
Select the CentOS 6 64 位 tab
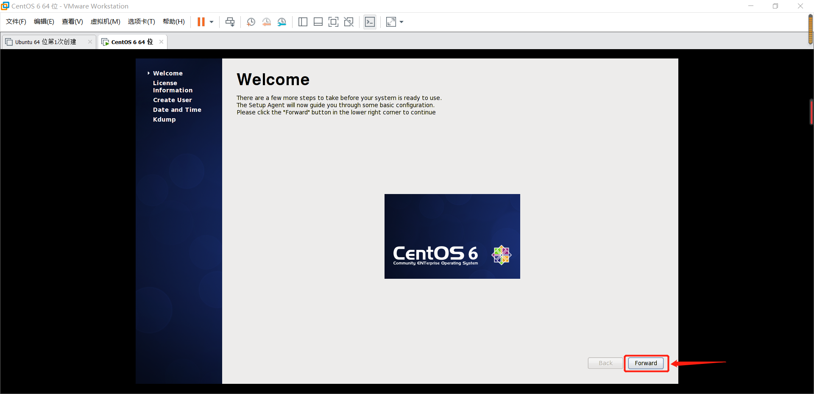coord(132,42)
